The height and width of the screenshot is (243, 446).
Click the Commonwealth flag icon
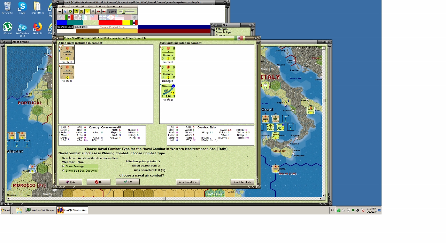(102, 17)
